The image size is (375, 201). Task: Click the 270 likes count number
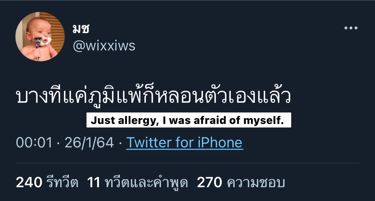tap(210, 183)
